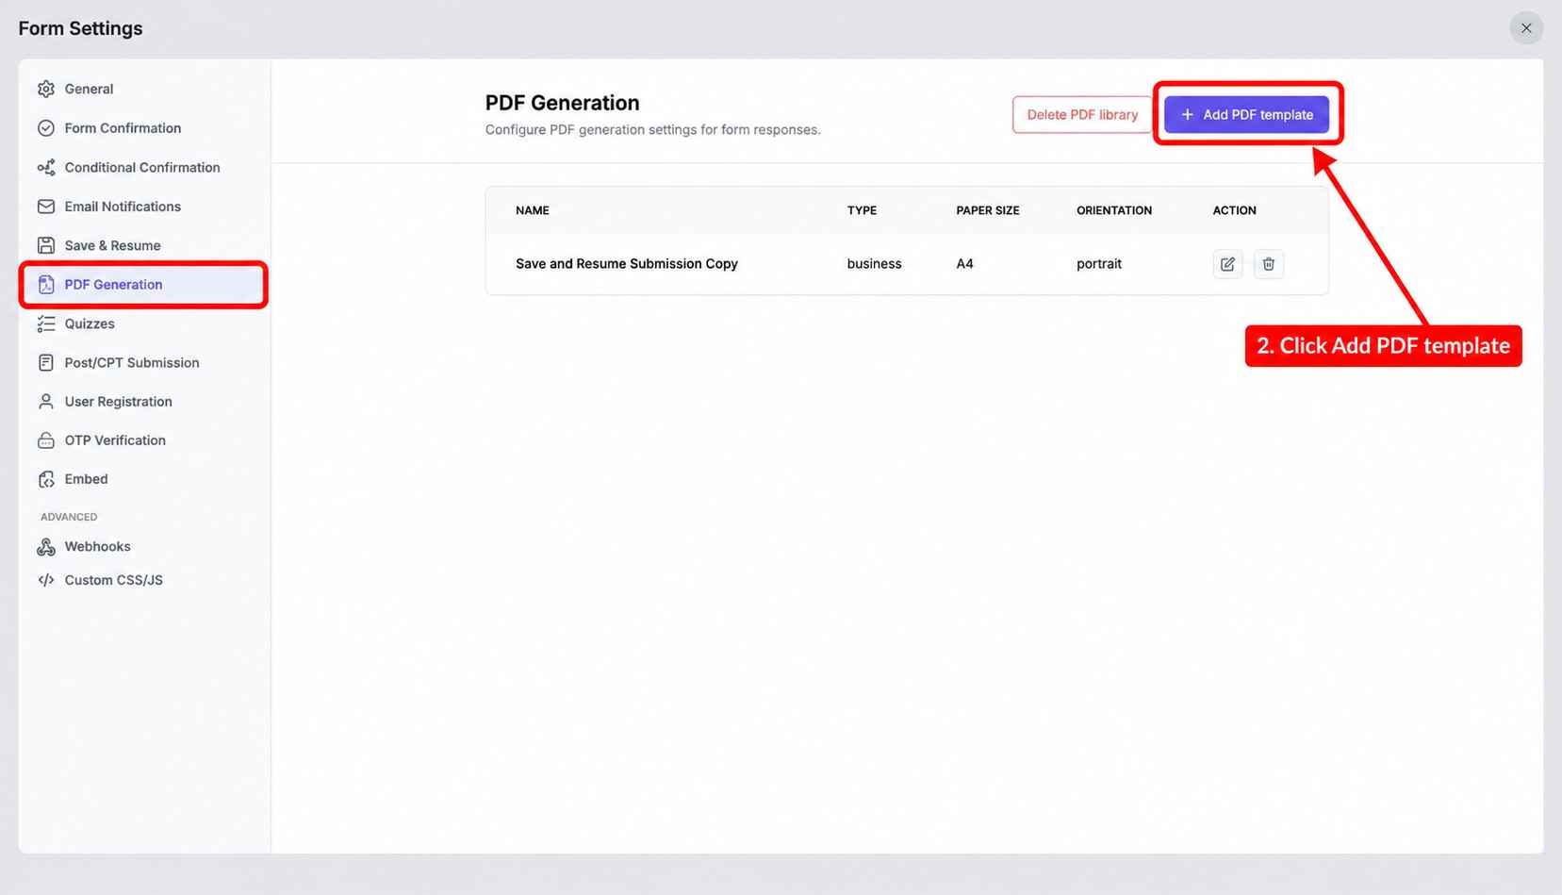1562x895 pixels.
Task: Click the 'portrait' orientation cell
Action: coord(1099,264)
